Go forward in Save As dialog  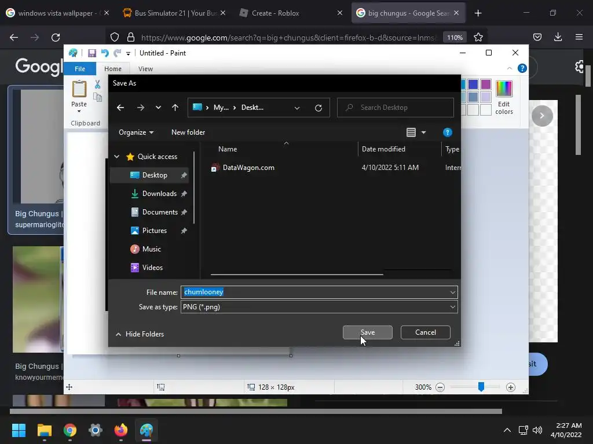click(x=140, y=108)
